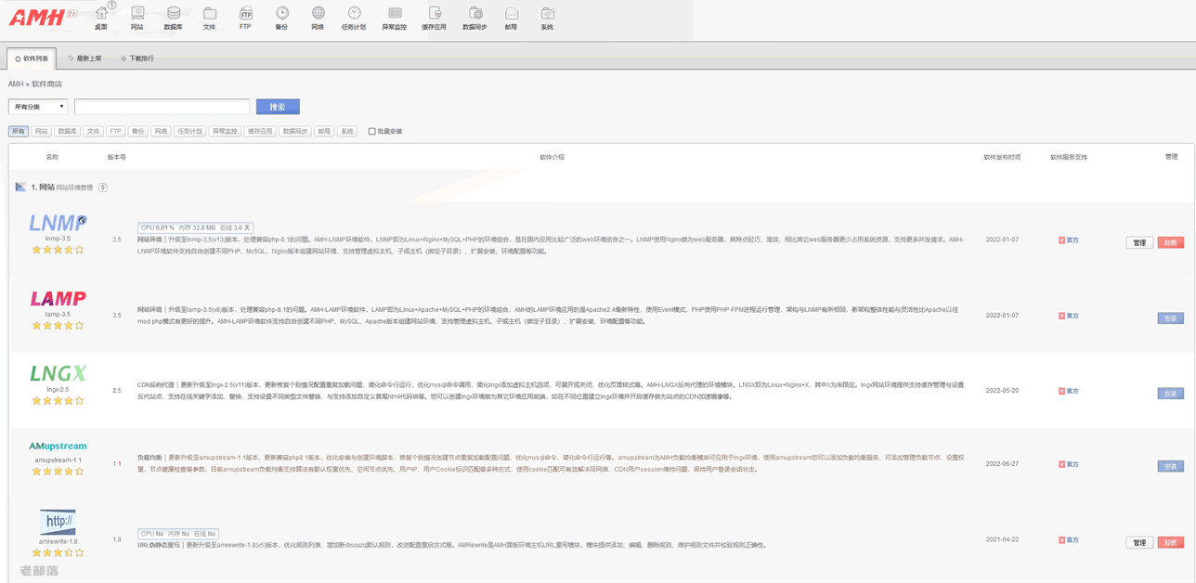Open the 网络 icon in the top navigation bar
This screenshot has height=583, width=1196.
pos(318,17)
